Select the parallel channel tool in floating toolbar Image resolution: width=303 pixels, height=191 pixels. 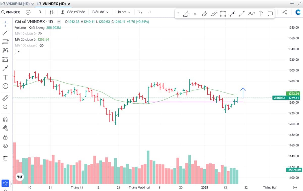click(x=204, y=14)
